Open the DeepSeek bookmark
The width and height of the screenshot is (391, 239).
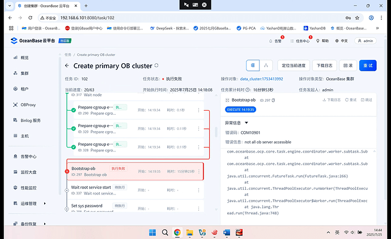(169, 28)
